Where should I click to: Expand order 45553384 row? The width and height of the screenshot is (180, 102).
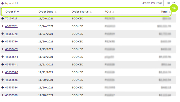(3, 87)
